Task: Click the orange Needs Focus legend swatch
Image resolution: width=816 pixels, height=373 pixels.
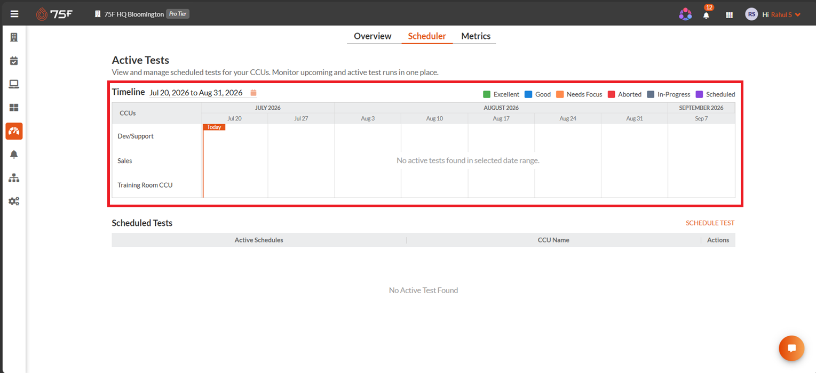Action: click(x=560, y=94)
